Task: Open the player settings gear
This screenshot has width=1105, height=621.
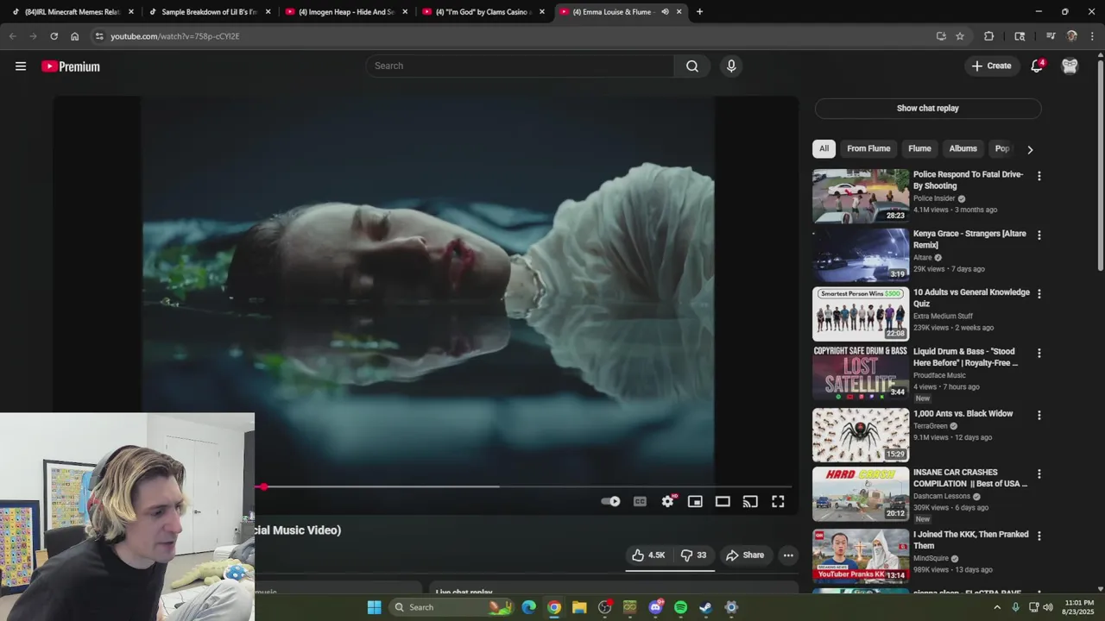Action: (x=667, y=501)
